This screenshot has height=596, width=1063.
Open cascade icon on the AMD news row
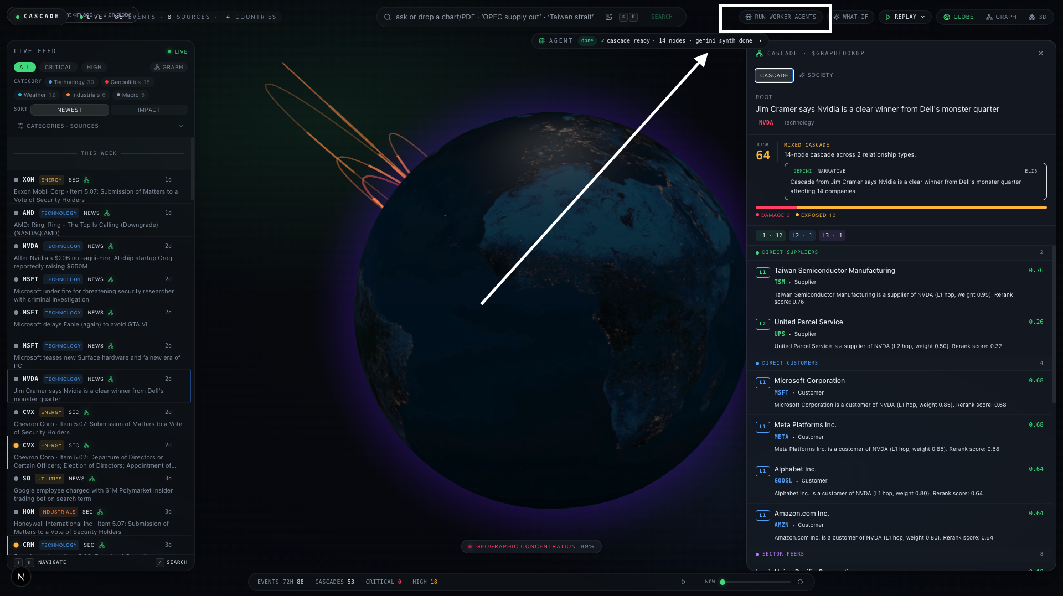coord(107,213)
